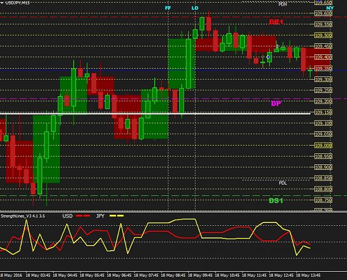This screenshot has width=347, height=280.
Task: Click the USD legend text
Action: pos(68,216)
